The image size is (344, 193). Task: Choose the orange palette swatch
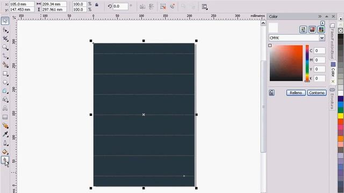340,139
